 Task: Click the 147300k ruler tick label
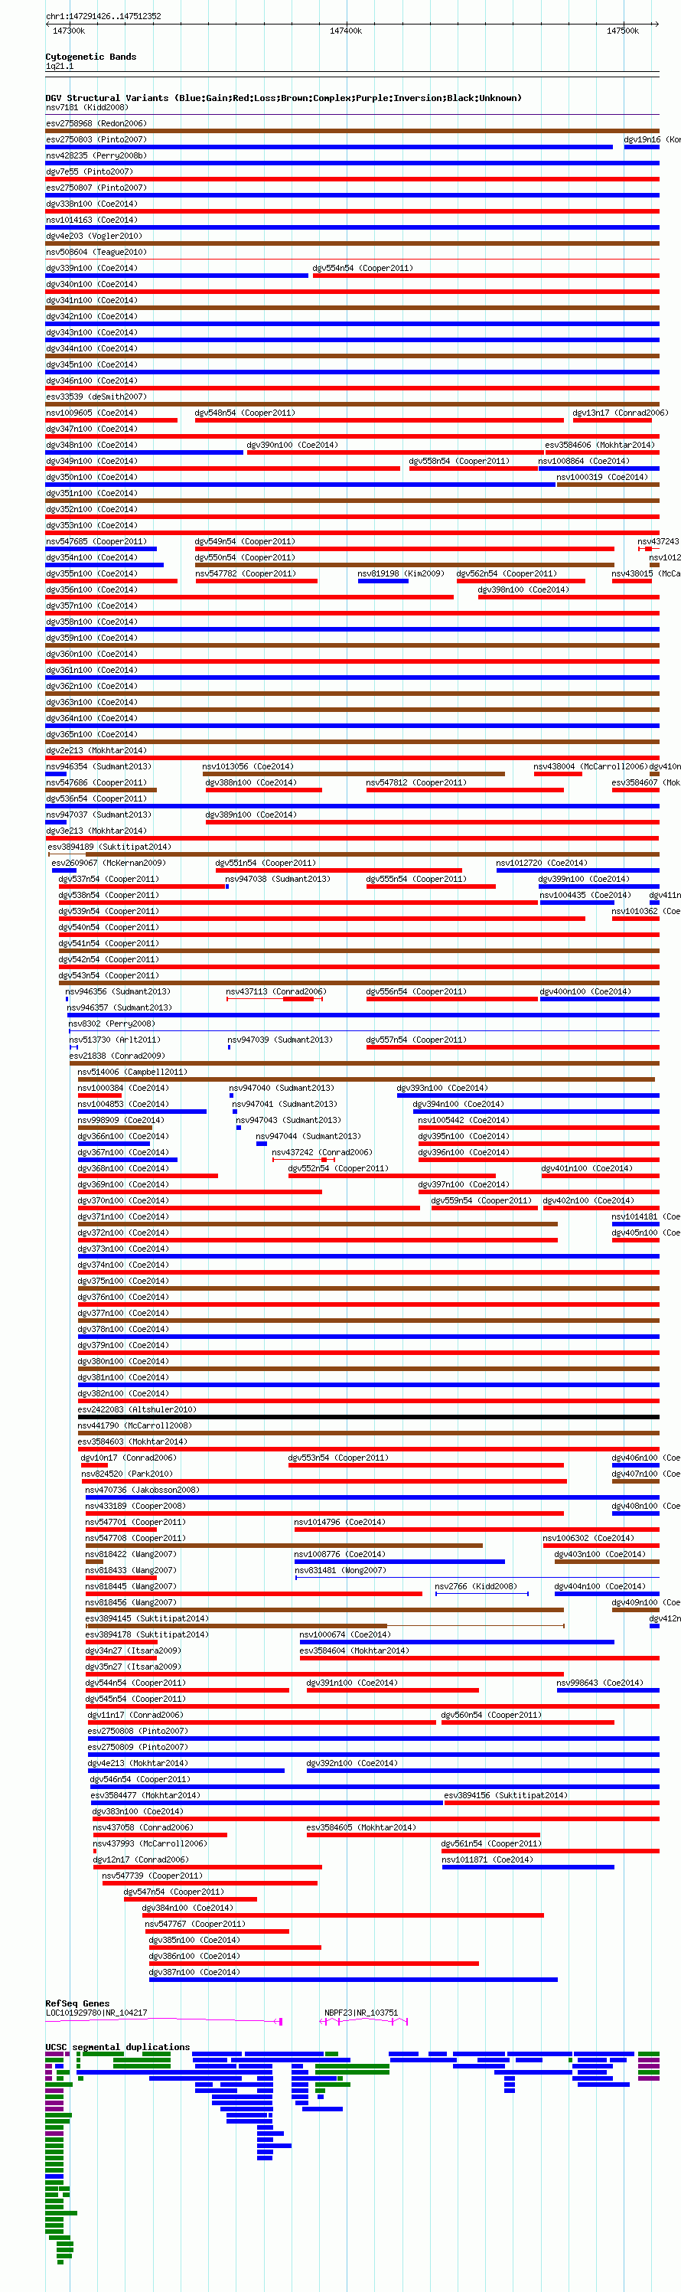point(68,31)
